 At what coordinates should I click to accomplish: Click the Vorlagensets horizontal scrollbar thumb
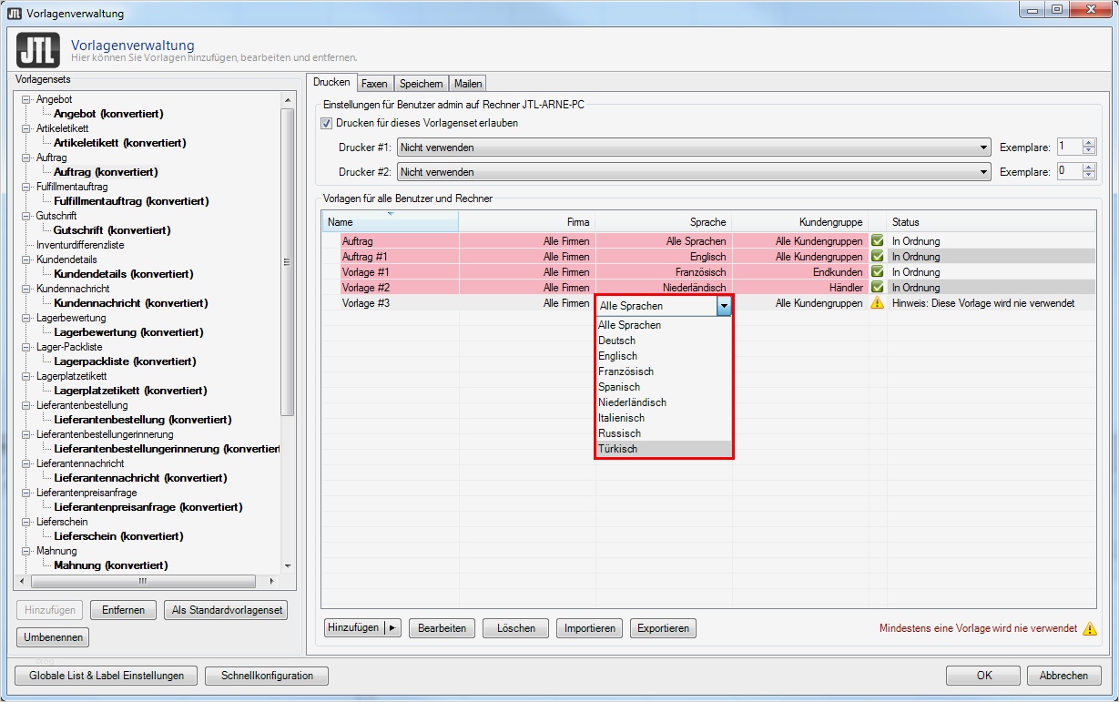click(143, 581)
